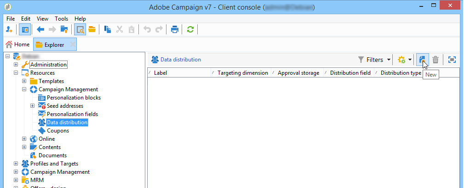Viewport: 470px width, 188px height.
Task: Click the New data distribution icon
Action: click(423, 60)
